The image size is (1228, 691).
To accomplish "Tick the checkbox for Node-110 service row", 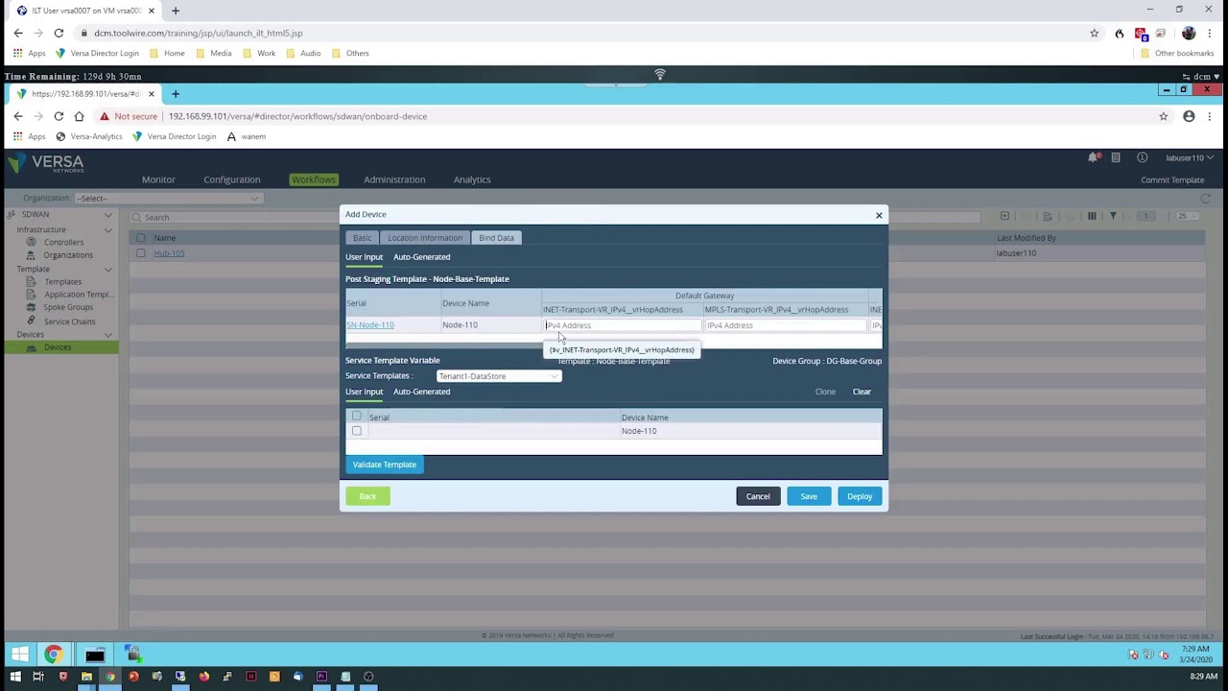I will (357, 431).
